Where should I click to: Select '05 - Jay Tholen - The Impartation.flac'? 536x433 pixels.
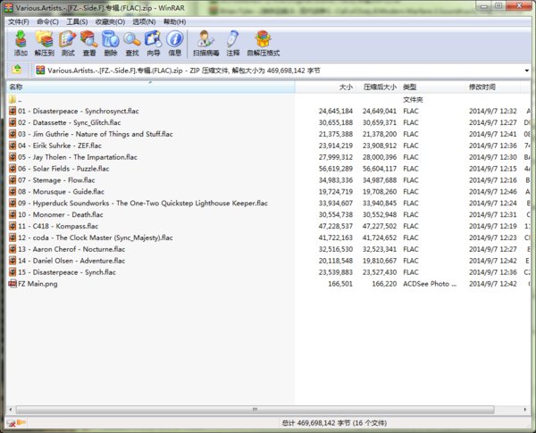coord(78,157)
